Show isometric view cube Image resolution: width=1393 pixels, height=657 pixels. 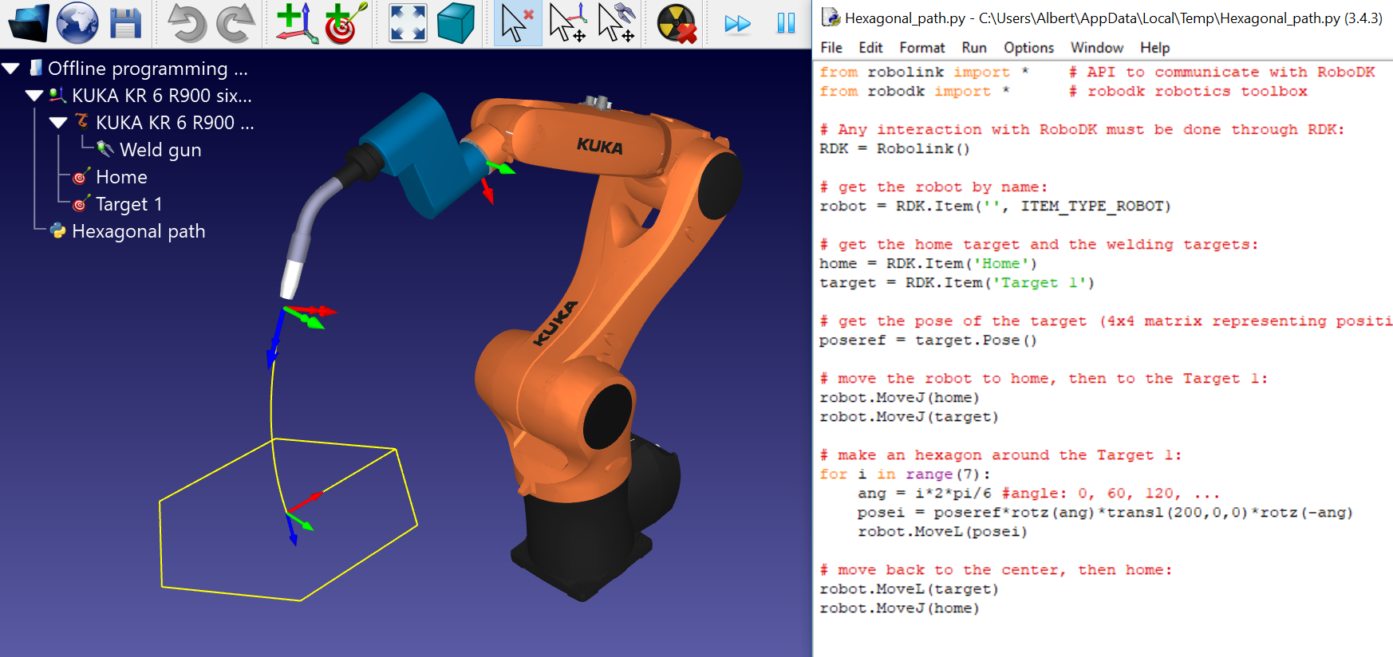pyautogui.click(x=456, y=23)
